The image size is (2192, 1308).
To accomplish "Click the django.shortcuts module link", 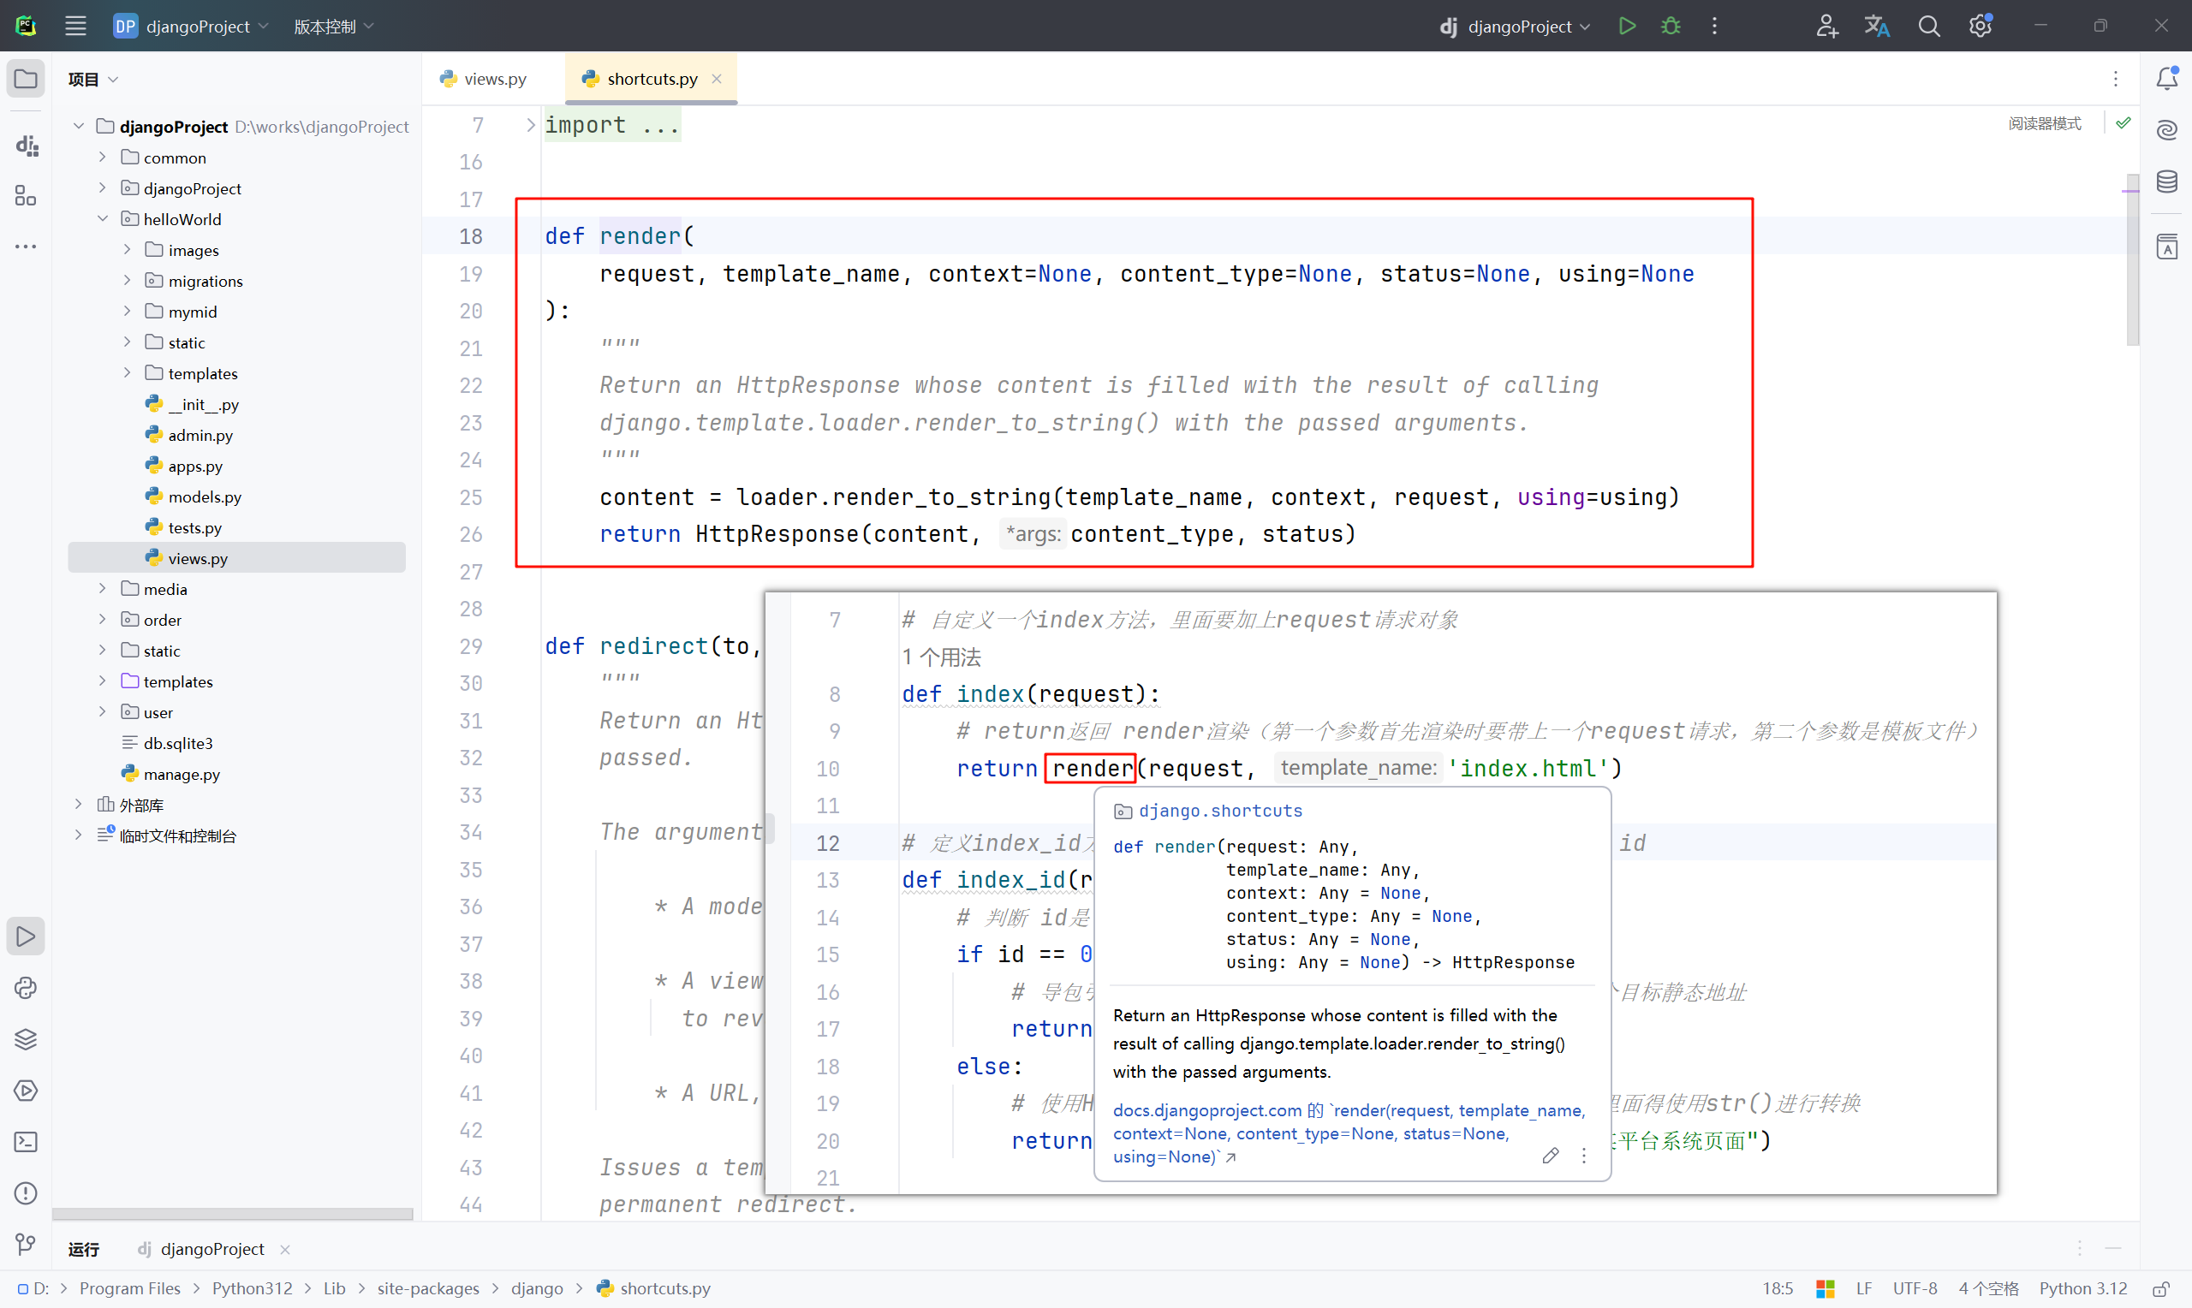I will click(x=1220, y=811).
